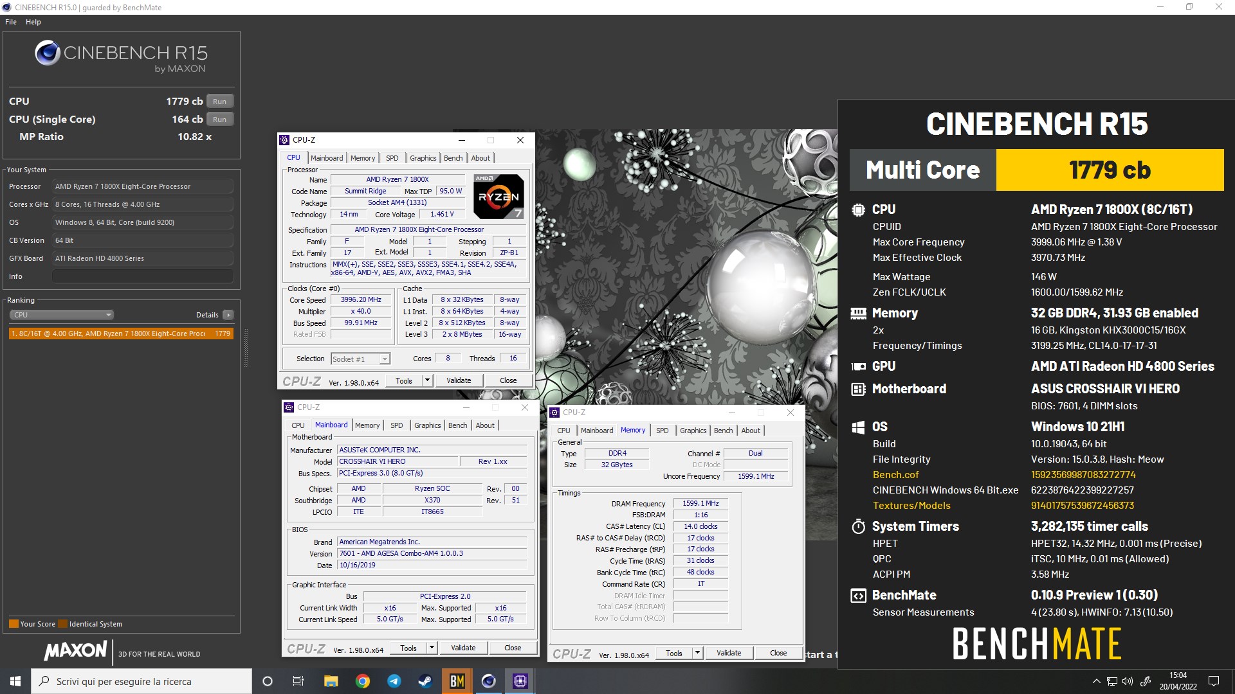1235x694 pixels.
Task: Click the Memory icon in BenchMate panel
Action: pyautogui.click(x=858, y=313)
